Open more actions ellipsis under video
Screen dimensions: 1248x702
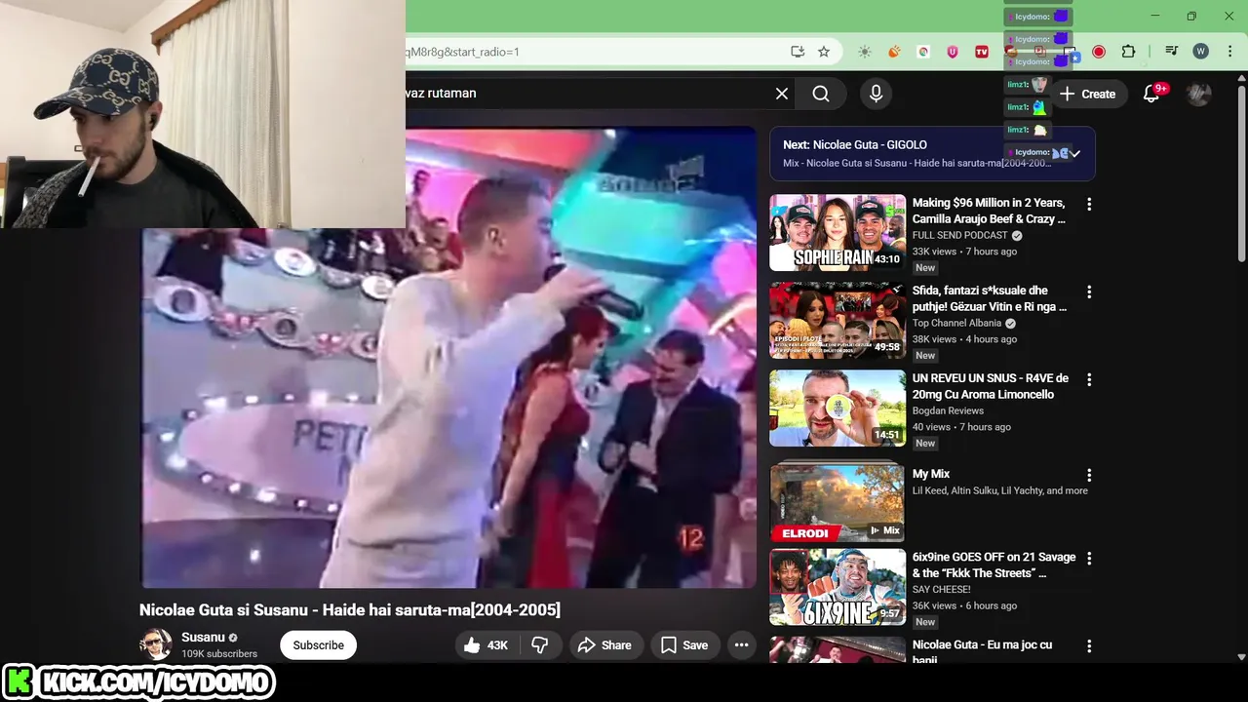point(741,645)
